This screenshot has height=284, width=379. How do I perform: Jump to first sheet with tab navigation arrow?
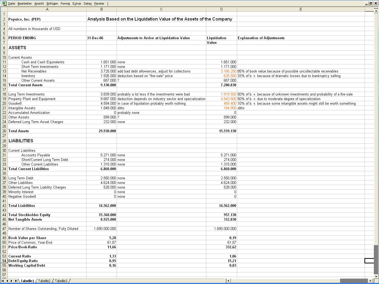(3, 281)
